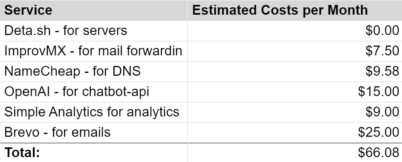Select the $15.00 cost cell

click(295, 92)
